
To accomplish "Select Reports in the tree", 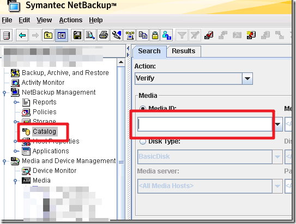I will [45, 102].
